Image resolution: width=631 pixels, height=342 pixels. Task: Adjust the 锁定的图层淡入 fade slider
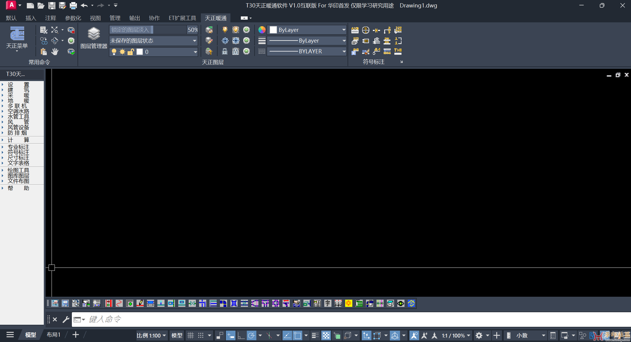click(148, 30)
